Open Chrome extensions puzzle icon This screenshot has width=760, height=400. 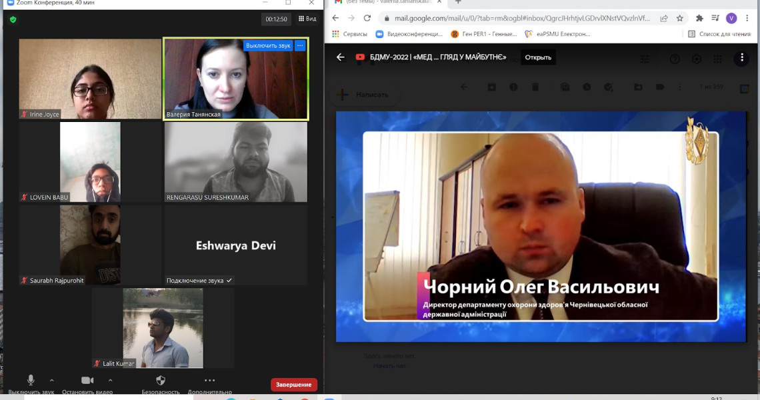point(699,19)
